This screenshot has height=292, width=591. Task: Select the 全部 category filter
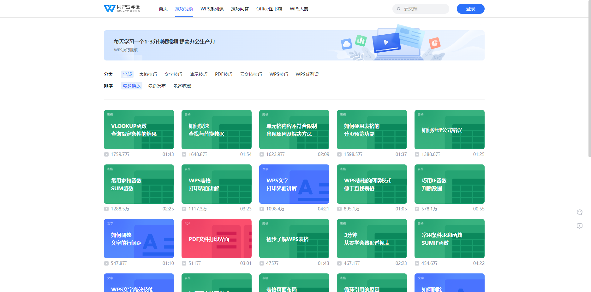tap(127, 74)
